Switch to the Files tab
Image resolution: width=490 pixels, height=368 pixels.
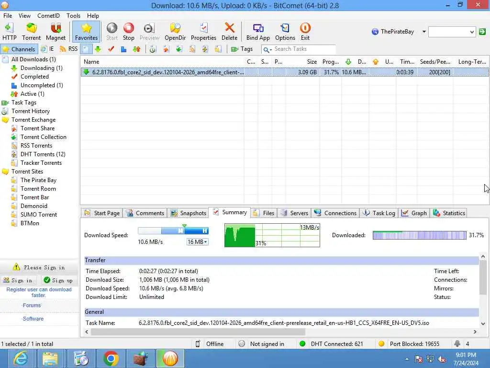(x=264, y=213)
